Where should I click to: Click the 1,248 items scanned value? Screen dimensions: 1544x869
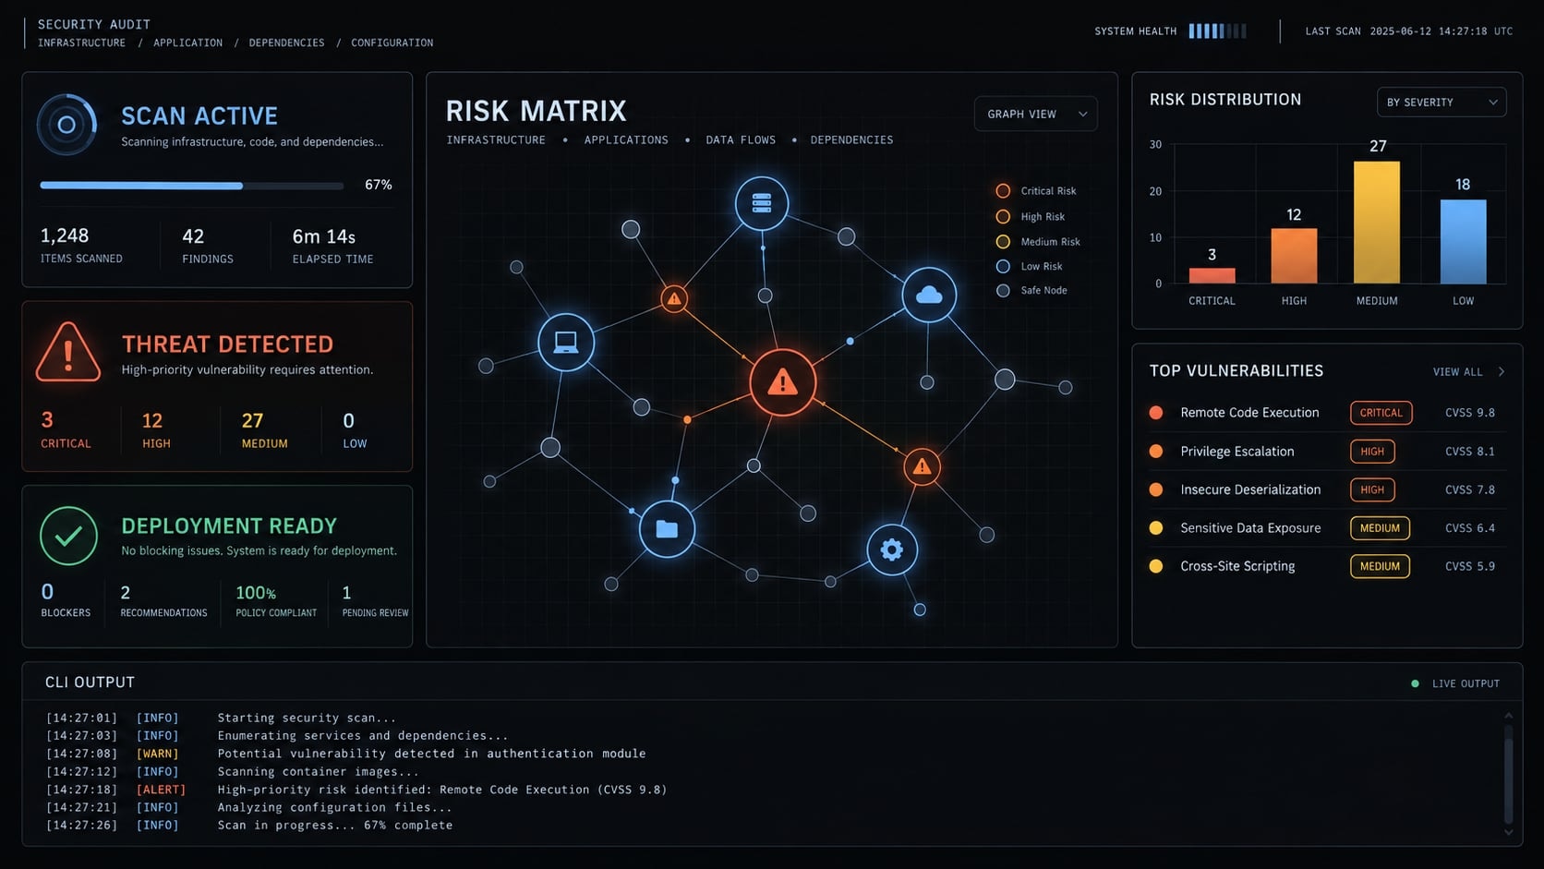pyautogui.click(x=65, y=235)
